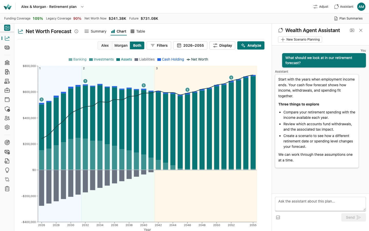Open the lightbulb insights sidebar icon
Screen dimensions: 369x231
(7, 170)
